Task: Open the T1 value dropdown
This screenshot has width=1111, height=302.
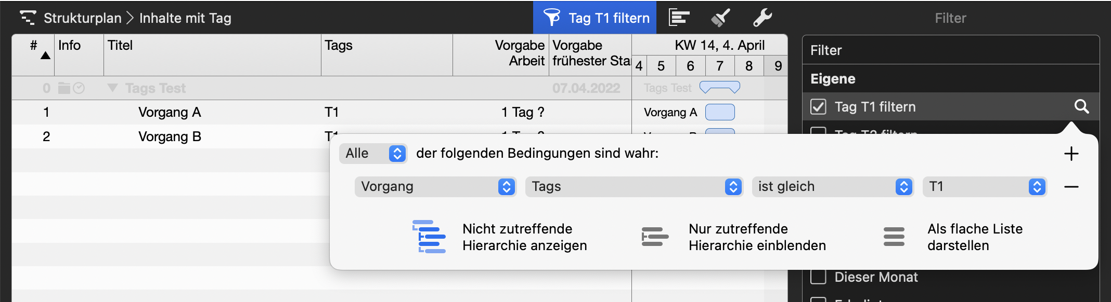Action: tap(985, 187)
